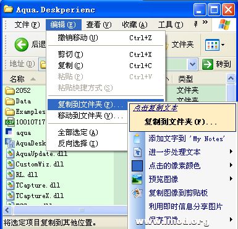Choose 剪切(T) from the edit menu
Viewport: 238px width, 229px height.
(x=105, y=54)
